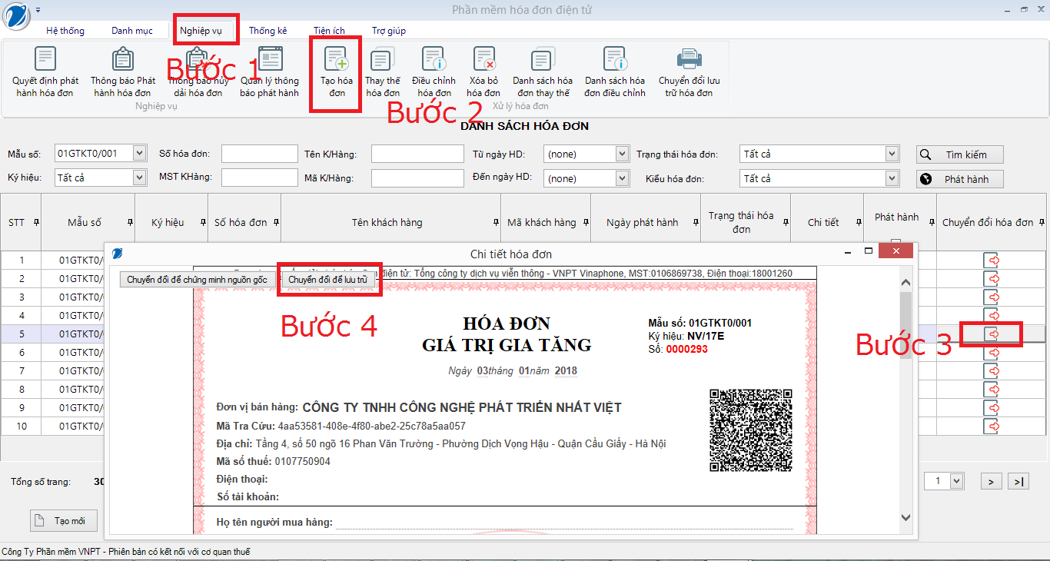Click scroll-down arrow in Chi tiết hóa đơn
Screen dimensions: 1050x561
click(905, 518)
